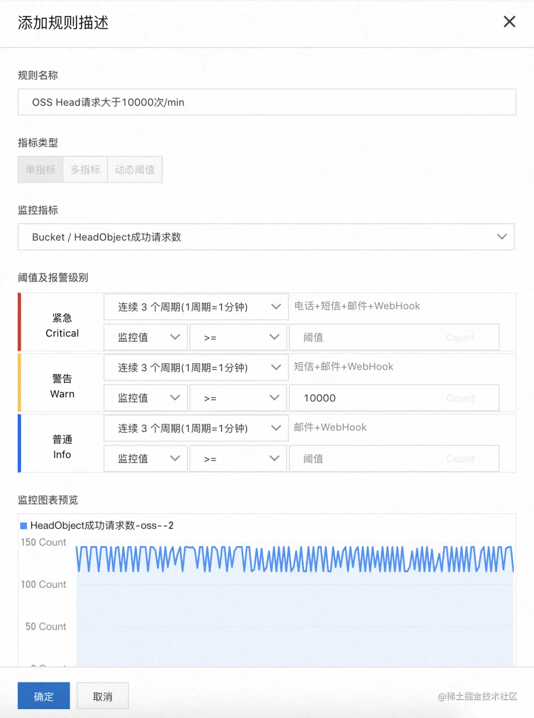Click the 紧急 Critical level label
Screen dimensions: 534x718
coord(62,325)
